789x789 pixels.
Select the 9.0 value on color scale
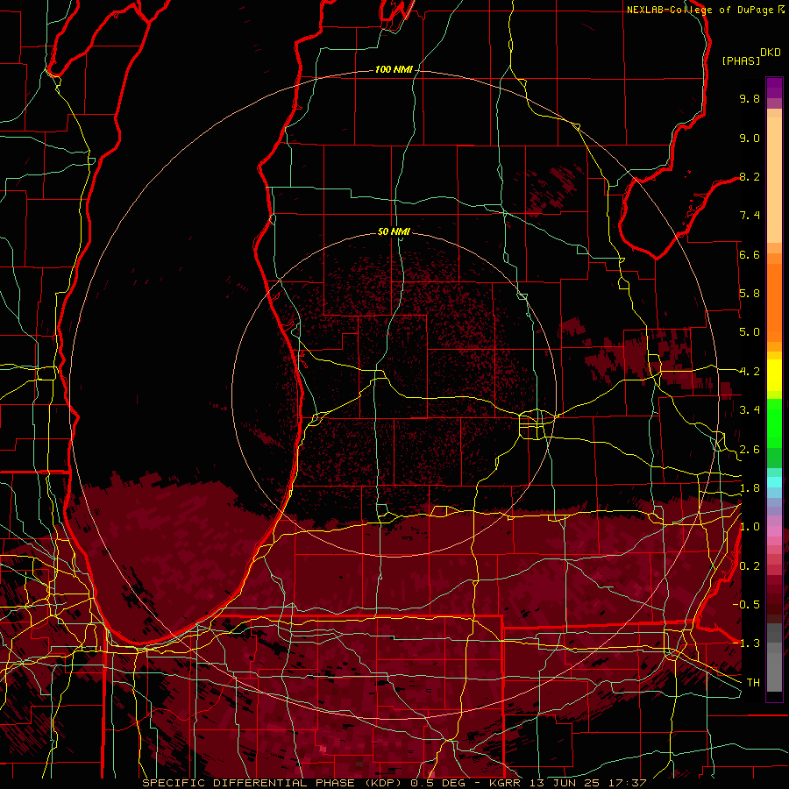[750, 138]
